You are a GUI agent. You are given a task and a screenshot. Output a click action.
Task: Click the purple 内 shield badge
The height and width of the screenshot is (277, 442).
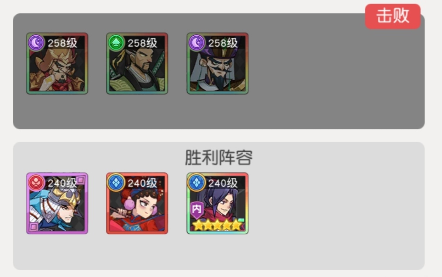pyautogui.click(x=197, y=210)
